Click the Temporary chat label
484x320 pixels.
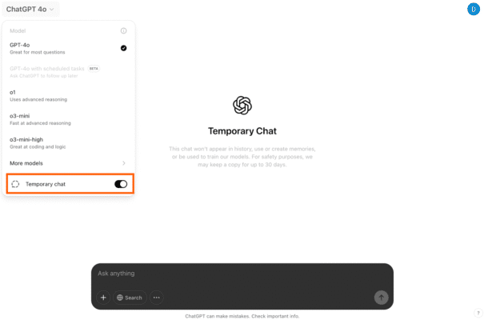click(x=46, y=184)
